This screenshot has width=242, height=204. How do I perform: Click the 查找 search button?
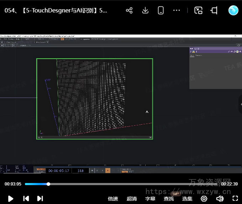pyautogui.click(x=169, y=199)
